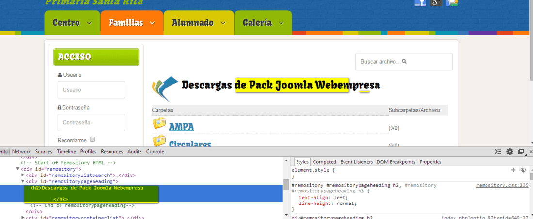
Task: Expand the Alumnado navigation menu
Action: click(x=199, y=23)
